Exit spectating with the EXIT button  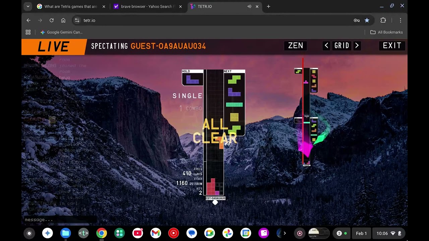(x=392, y=46)
